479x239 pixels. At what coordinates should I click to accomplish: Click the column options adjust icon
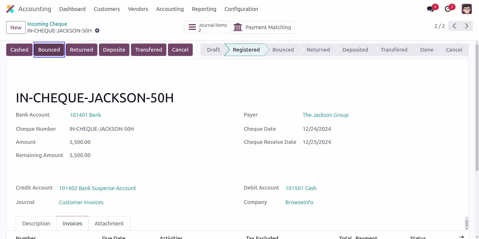(461, 237)
